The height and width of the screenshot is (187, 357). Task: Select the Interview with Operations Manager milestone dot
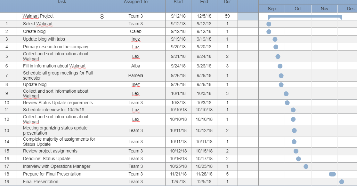[306, 167]
